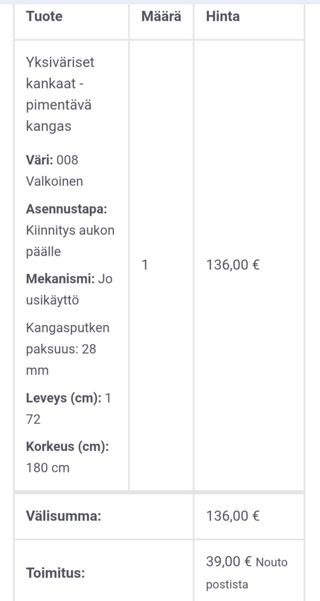Click the 180 cm height value
The height and width of the screenshot is (601, 320).
48,468
